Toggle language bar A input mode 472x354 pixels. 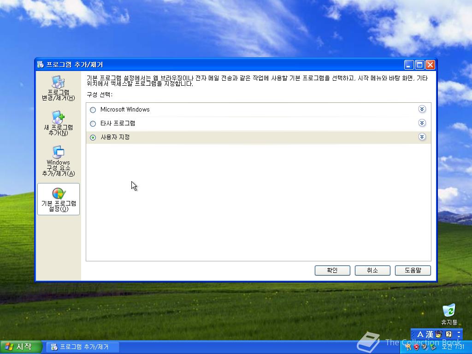point(420,334)
